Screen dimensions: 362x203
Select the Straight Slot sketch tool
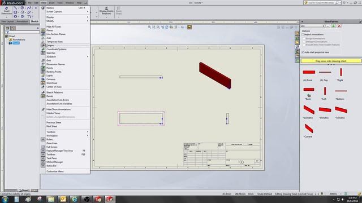(x=15, y=16)
